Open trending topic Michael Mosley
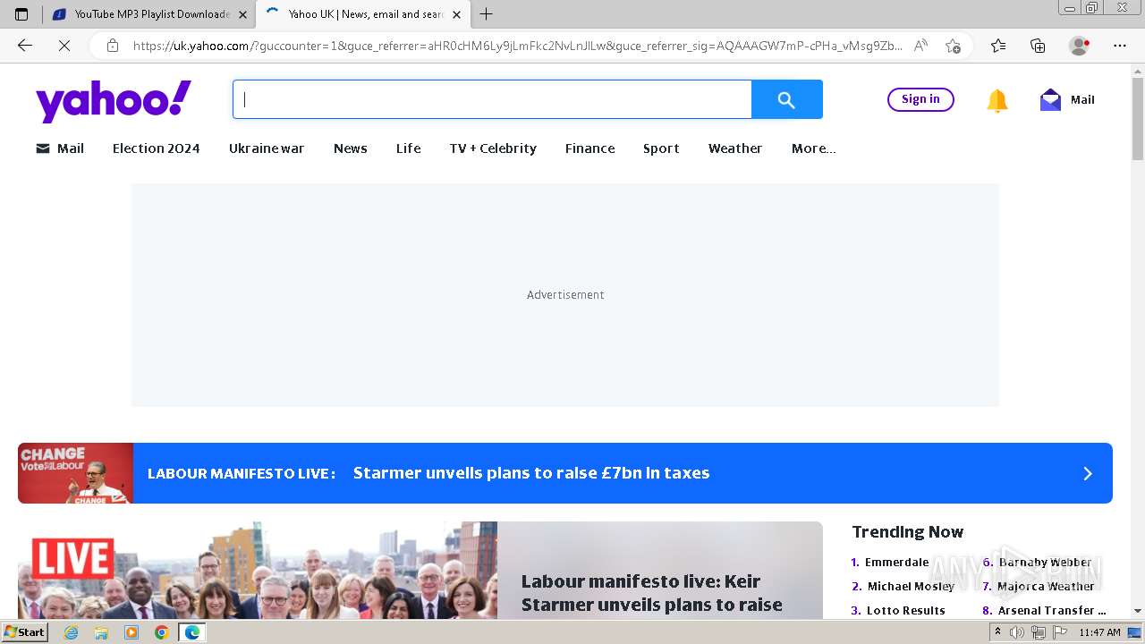The width and height of the screenshot is (1145, 644). (x=911, y=587)
